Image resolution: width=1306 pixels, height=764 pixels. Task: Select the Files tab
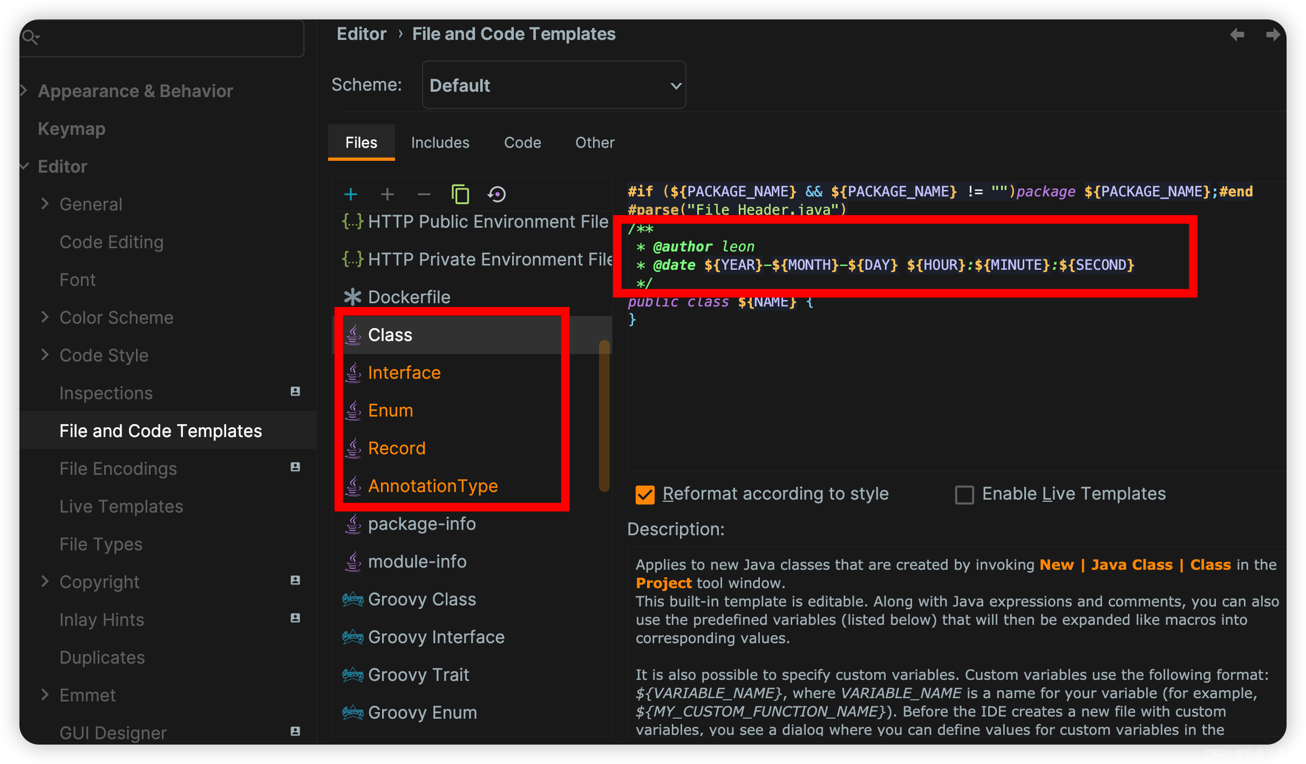pyautogui.click(x=362, y=142)
